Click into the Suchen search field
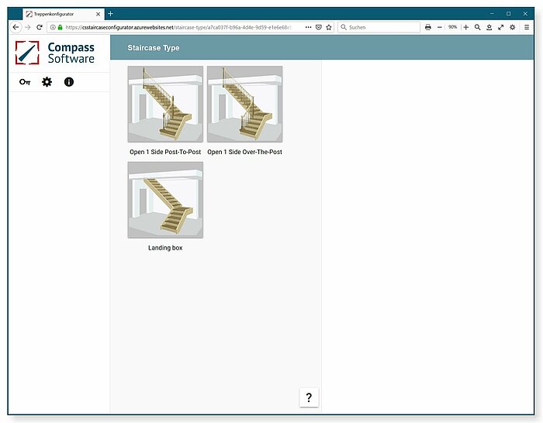Image resolution: width=543 pixels, height=423 pixels. 380,27
